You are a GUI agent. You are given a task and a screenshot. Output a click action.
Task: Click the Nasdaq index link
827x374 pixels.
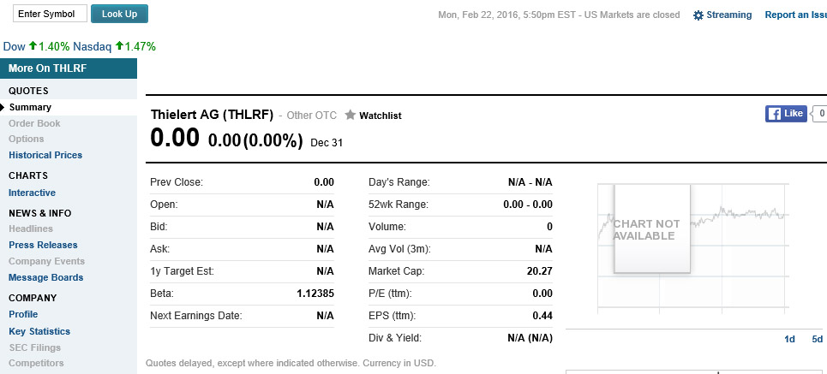[91, 47]
